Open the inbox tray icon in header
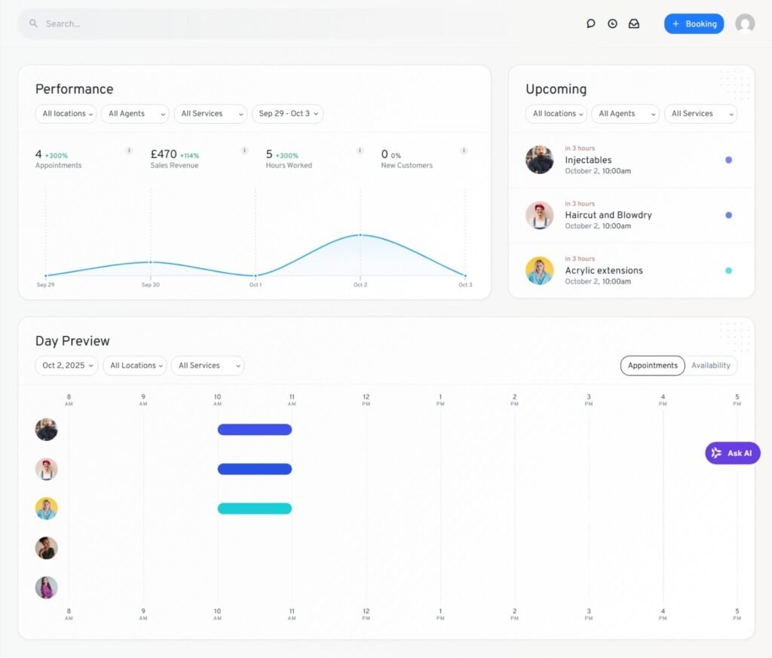 (x=634, y=23)
